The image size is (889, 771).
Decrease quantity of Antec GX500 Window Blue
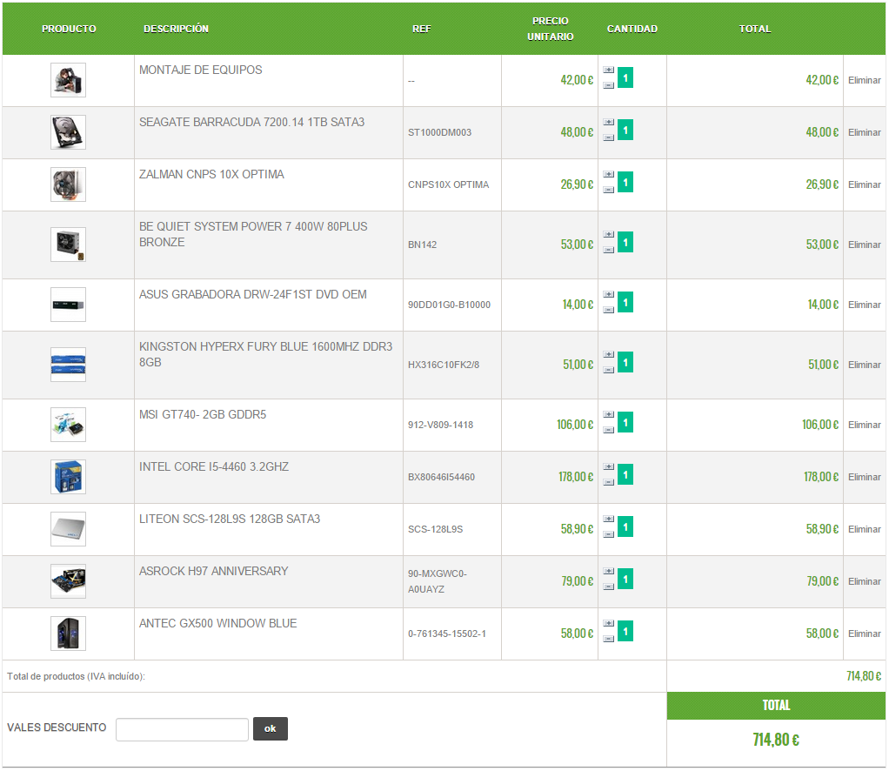[608, 640]
